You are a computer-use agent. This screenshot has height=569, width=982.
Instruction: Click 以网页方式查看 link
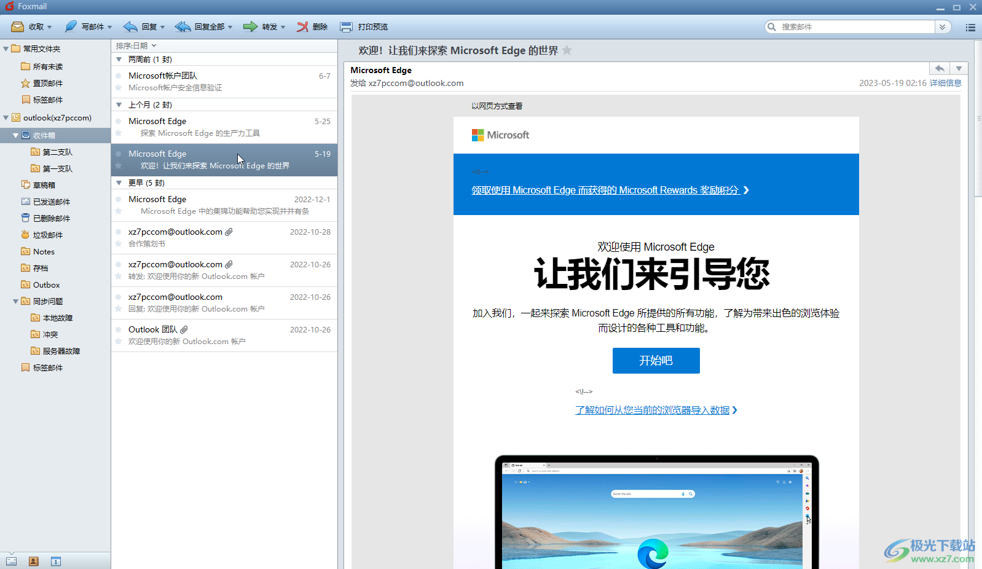coord(497,106)
